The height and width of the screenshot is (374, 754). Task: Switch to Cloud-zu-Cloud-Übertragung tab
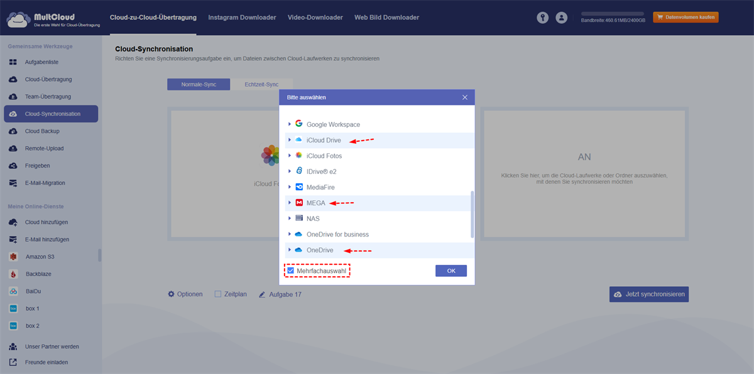(153, 18)
